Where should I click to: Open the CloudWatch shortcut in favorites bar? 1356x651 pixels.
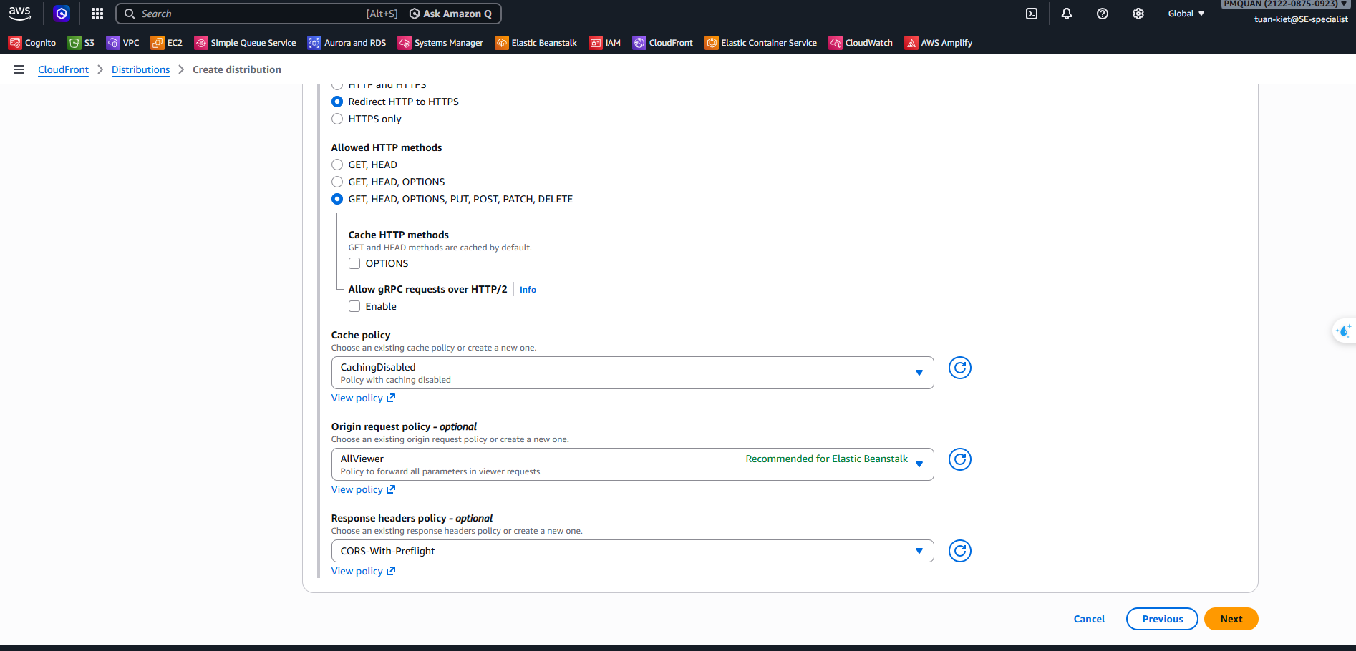[861, 43]
